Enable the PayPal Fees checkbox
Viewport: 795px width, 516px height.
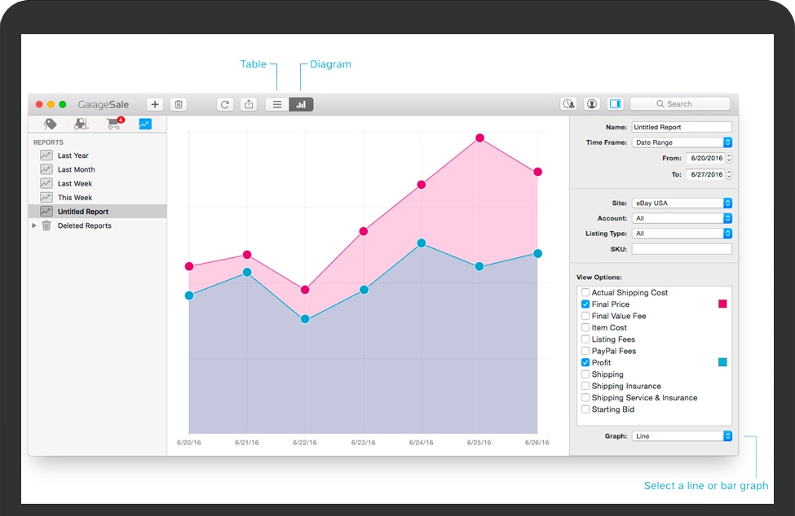[585, 351]
